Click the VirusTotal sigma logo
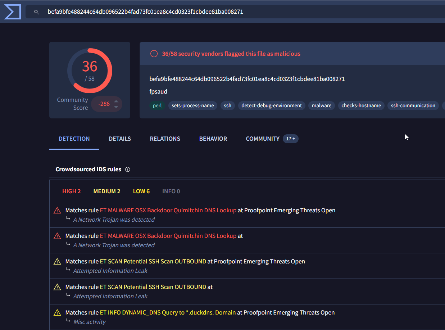Viewport: 445px width, 330px height. 13,12
